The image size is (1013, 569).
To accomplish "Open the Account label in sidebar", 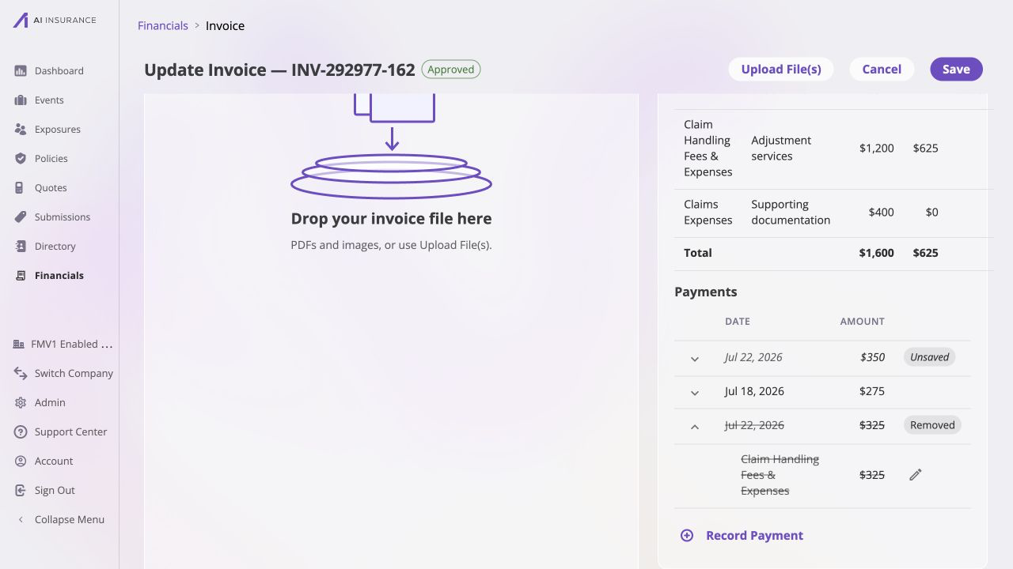I will tap(54, 462).
